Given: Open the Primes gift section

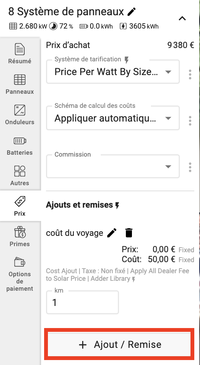Looking at the screenshot, I should [20, 237].
